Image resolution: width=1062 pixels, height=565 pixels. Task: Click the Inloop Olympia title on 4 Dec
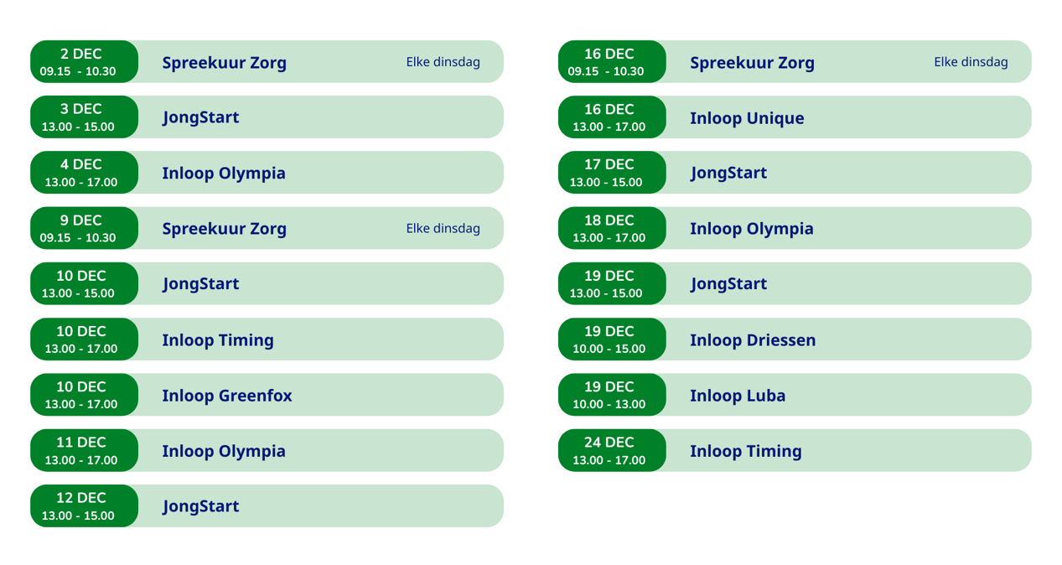(x=223, y=174)
